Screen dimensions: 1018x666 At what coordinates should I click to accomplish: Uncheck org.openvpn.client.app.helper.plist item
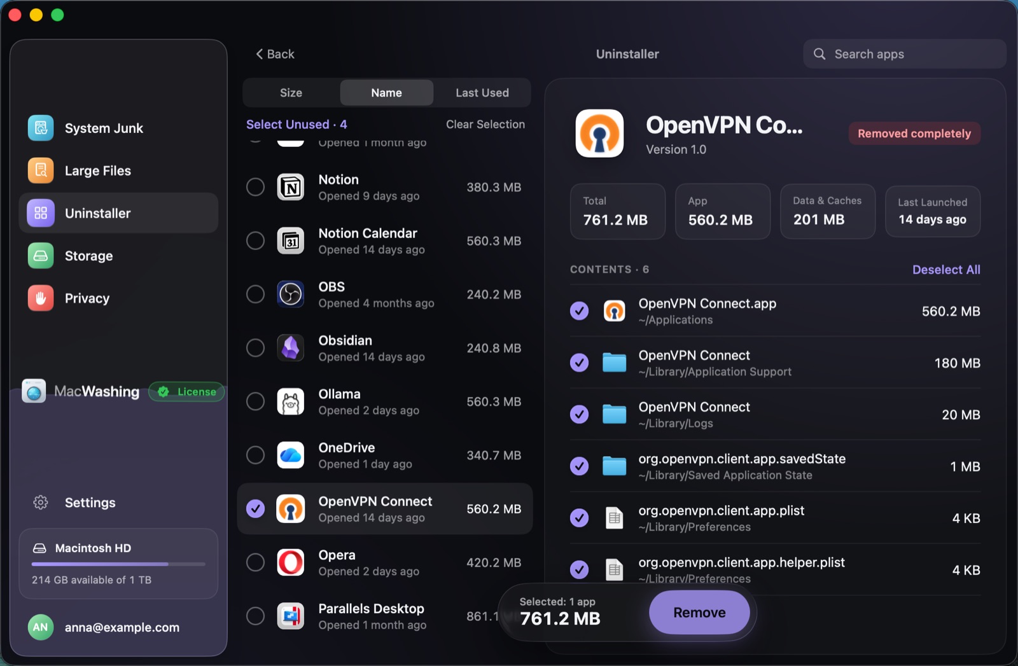pos(579,570)
